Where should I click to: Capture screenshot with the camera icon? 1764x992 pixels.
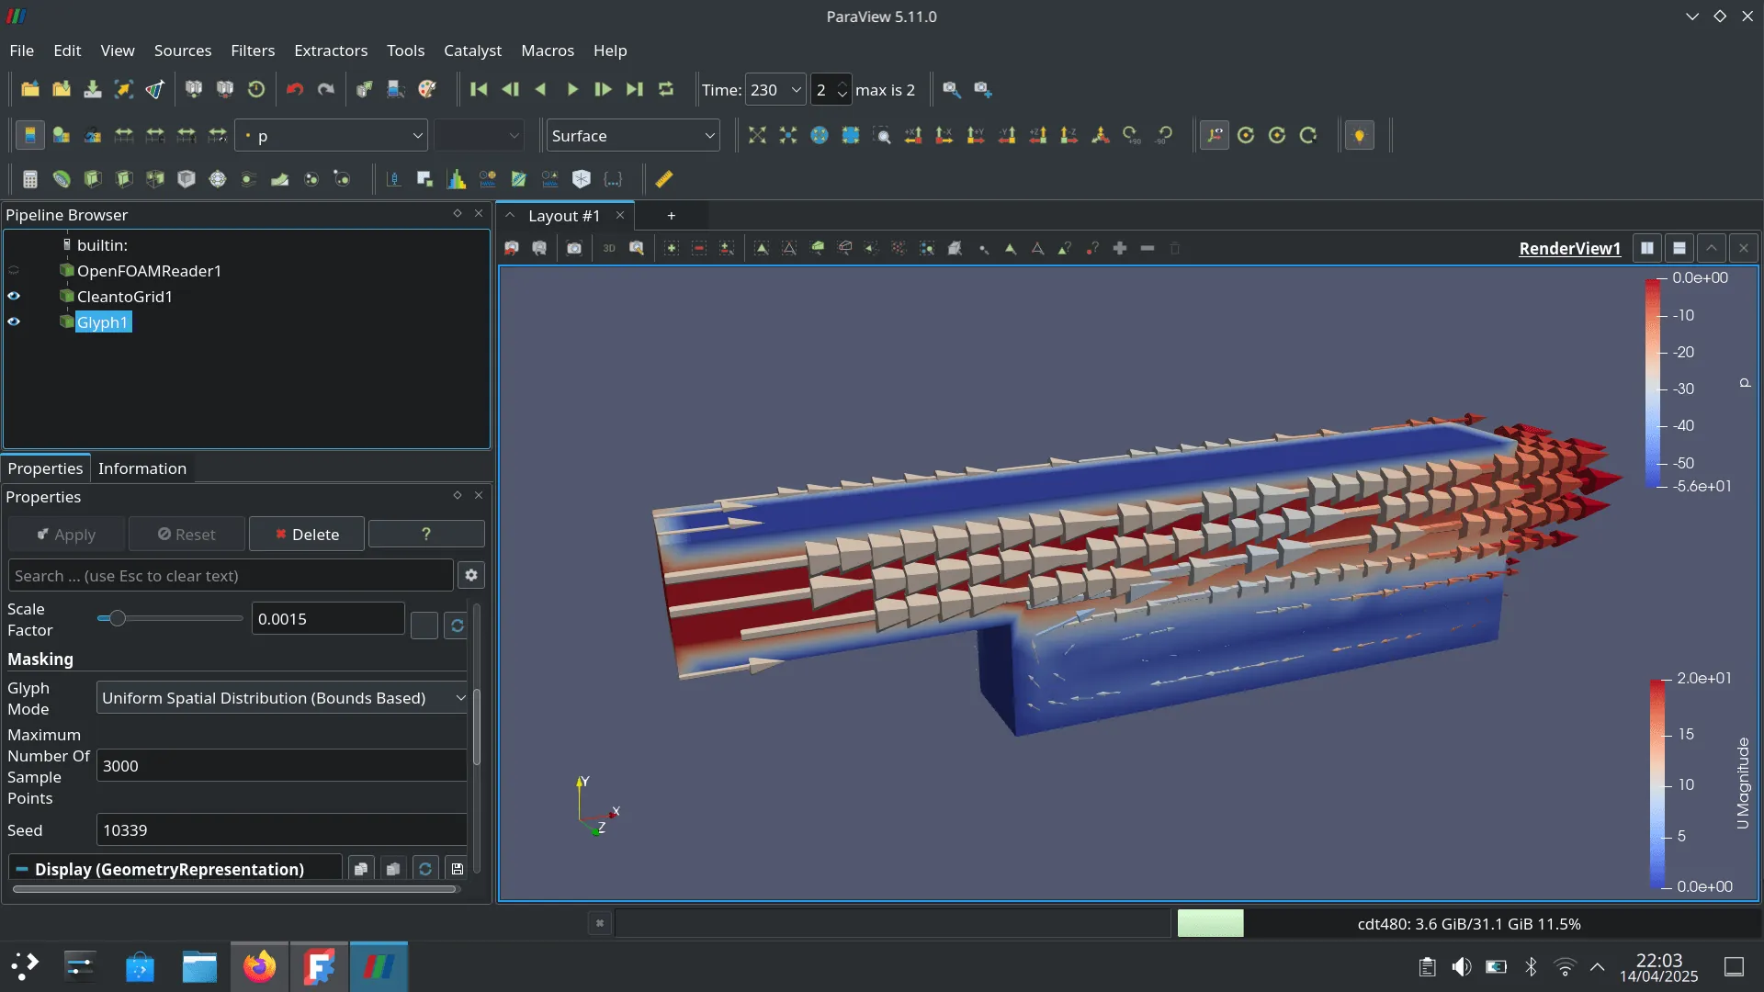pyautogui.click(x=573, y=248)
